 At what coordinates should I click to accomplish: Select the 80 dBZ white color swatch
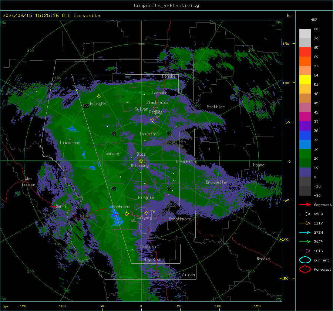(305, 33)
